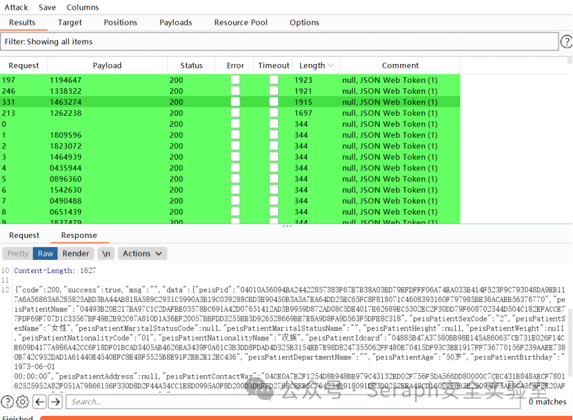Tick Error checkbox for request 246
This screenshot has width=573, height=420.
coord(235,90)
